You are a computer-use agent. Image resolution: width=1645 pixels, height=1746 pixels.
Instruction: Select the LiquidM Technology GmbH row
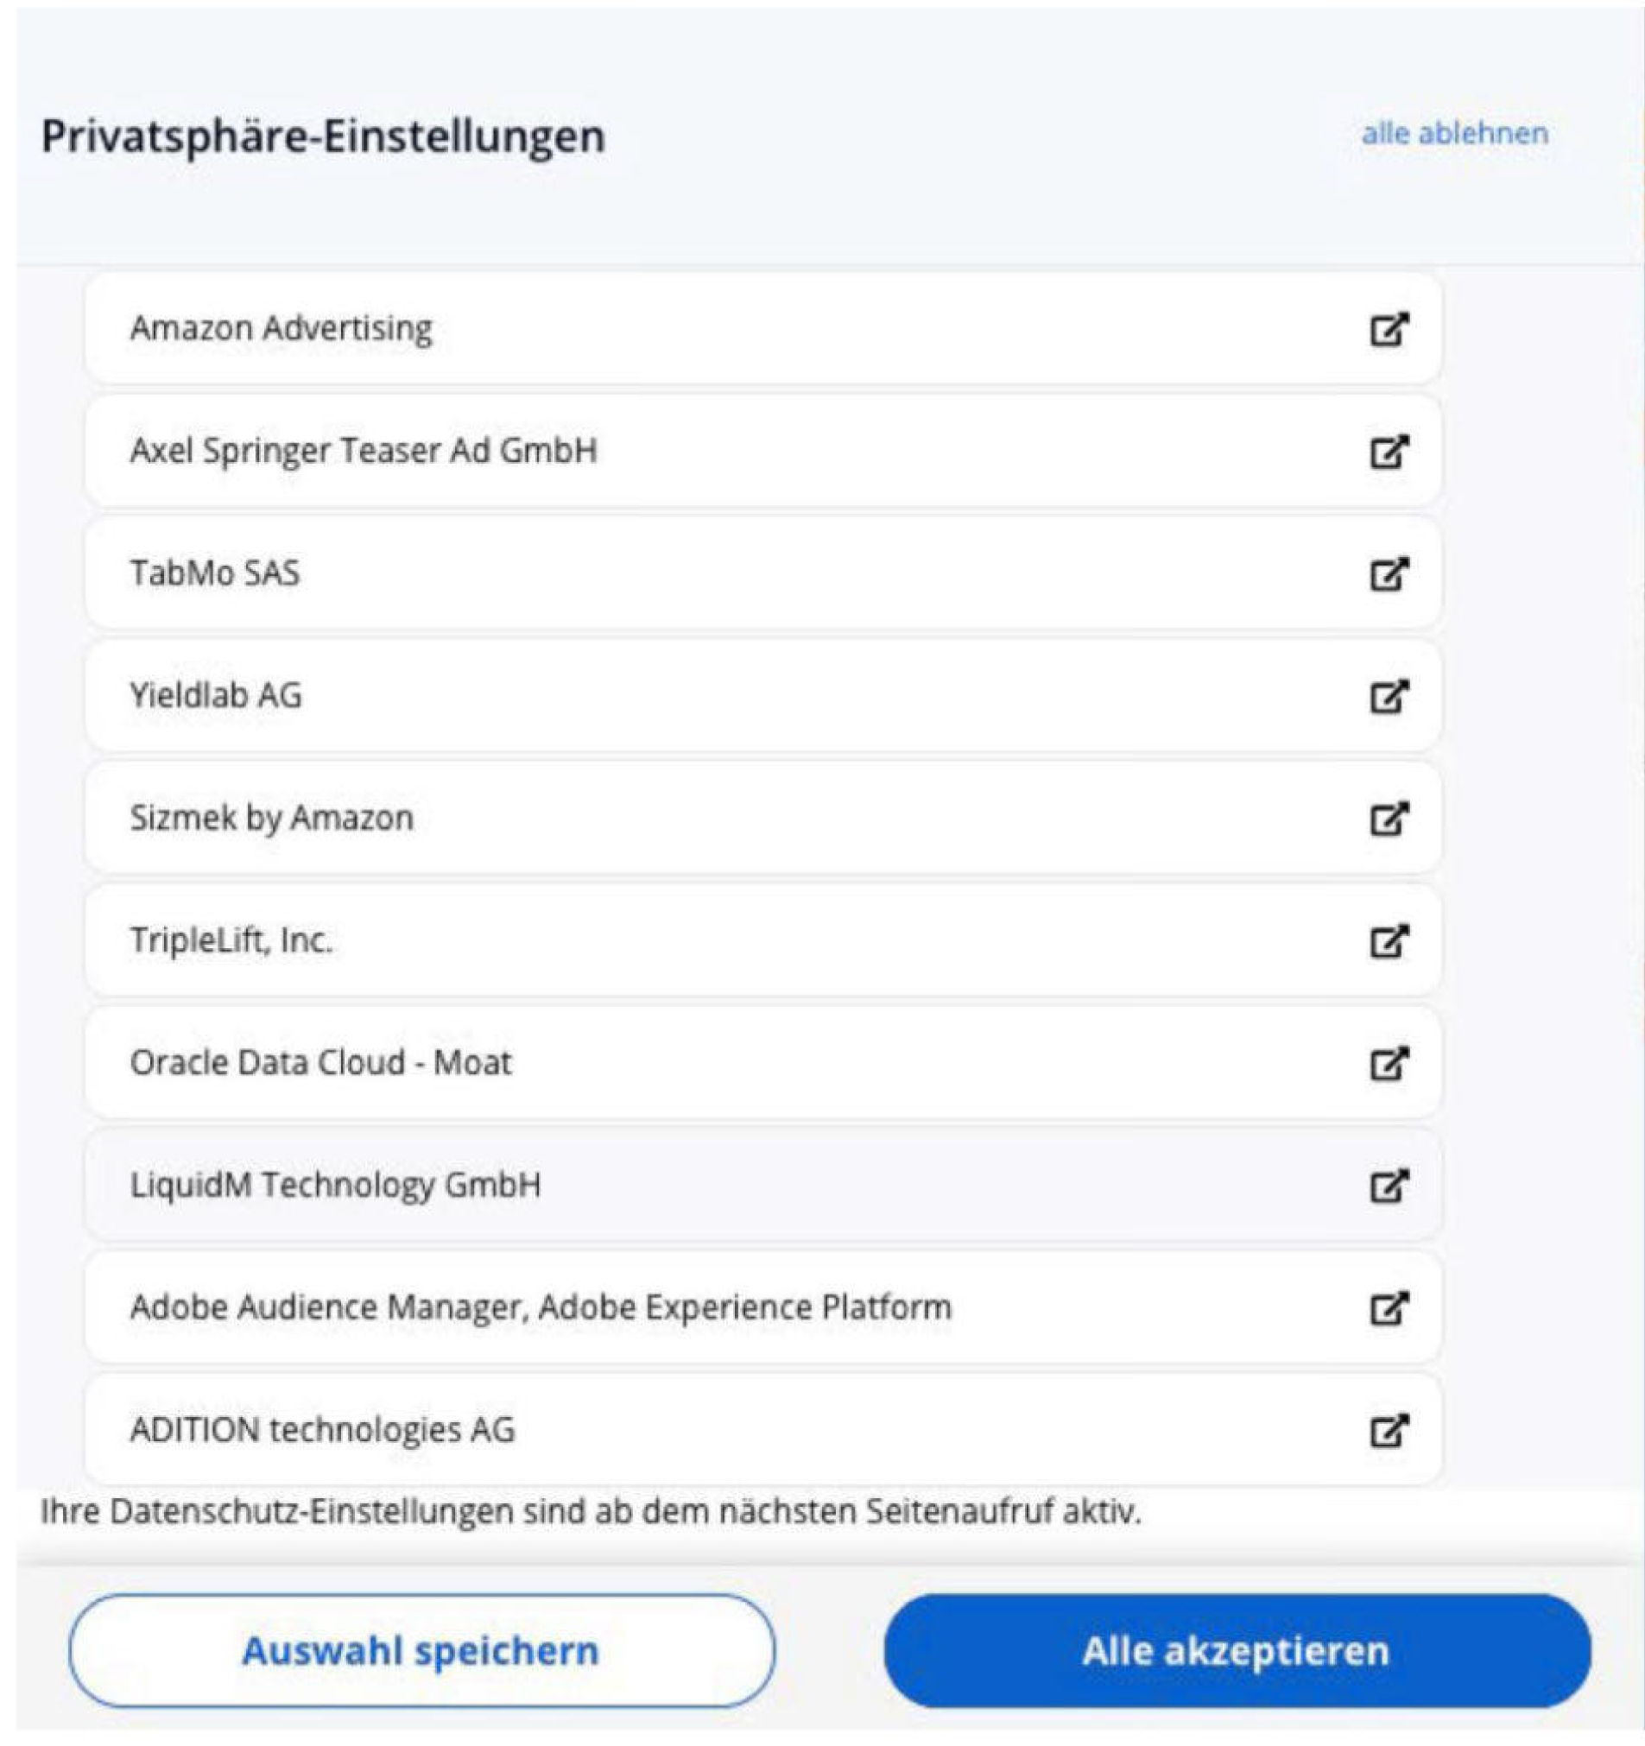click(763, 1186)
